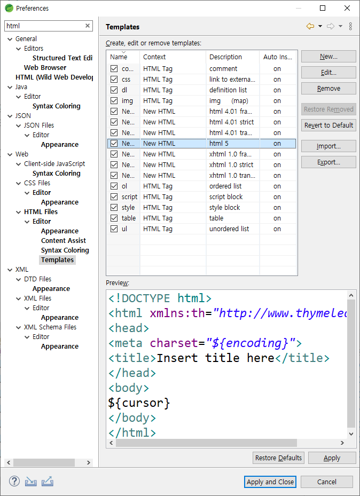Toggle the script block checkbox

coord(114,197)
